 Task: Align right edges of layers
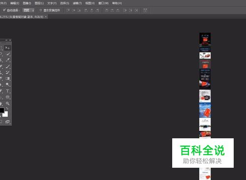click(97, 10)
